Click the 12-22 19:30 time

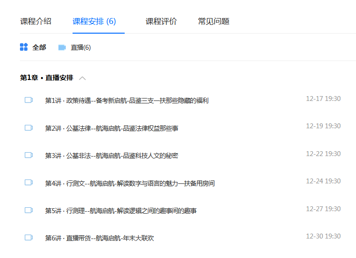[x=323, y=154]
